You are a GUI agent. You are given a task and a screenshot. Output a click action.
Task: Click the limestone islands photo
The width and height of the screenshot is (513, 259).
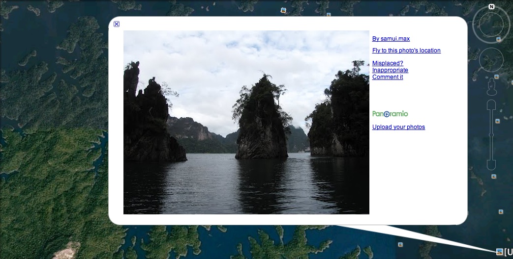tap(246, 122)
